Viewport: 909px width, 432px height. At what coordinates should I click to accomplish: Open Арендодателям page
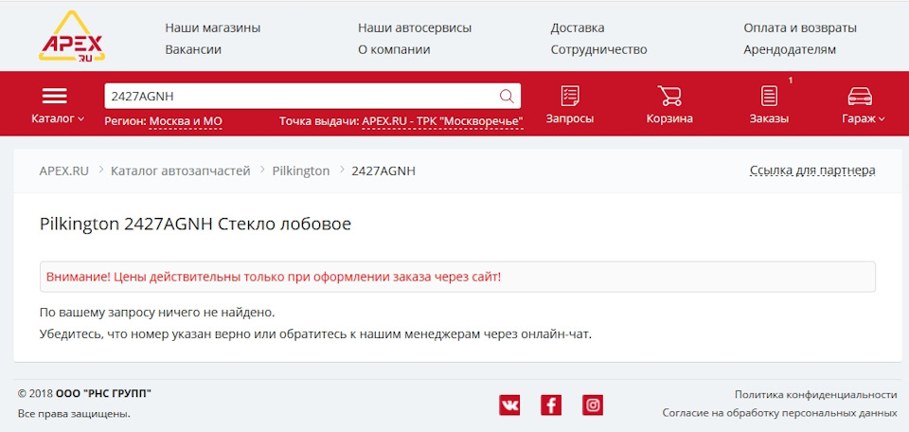click(790, 50)
